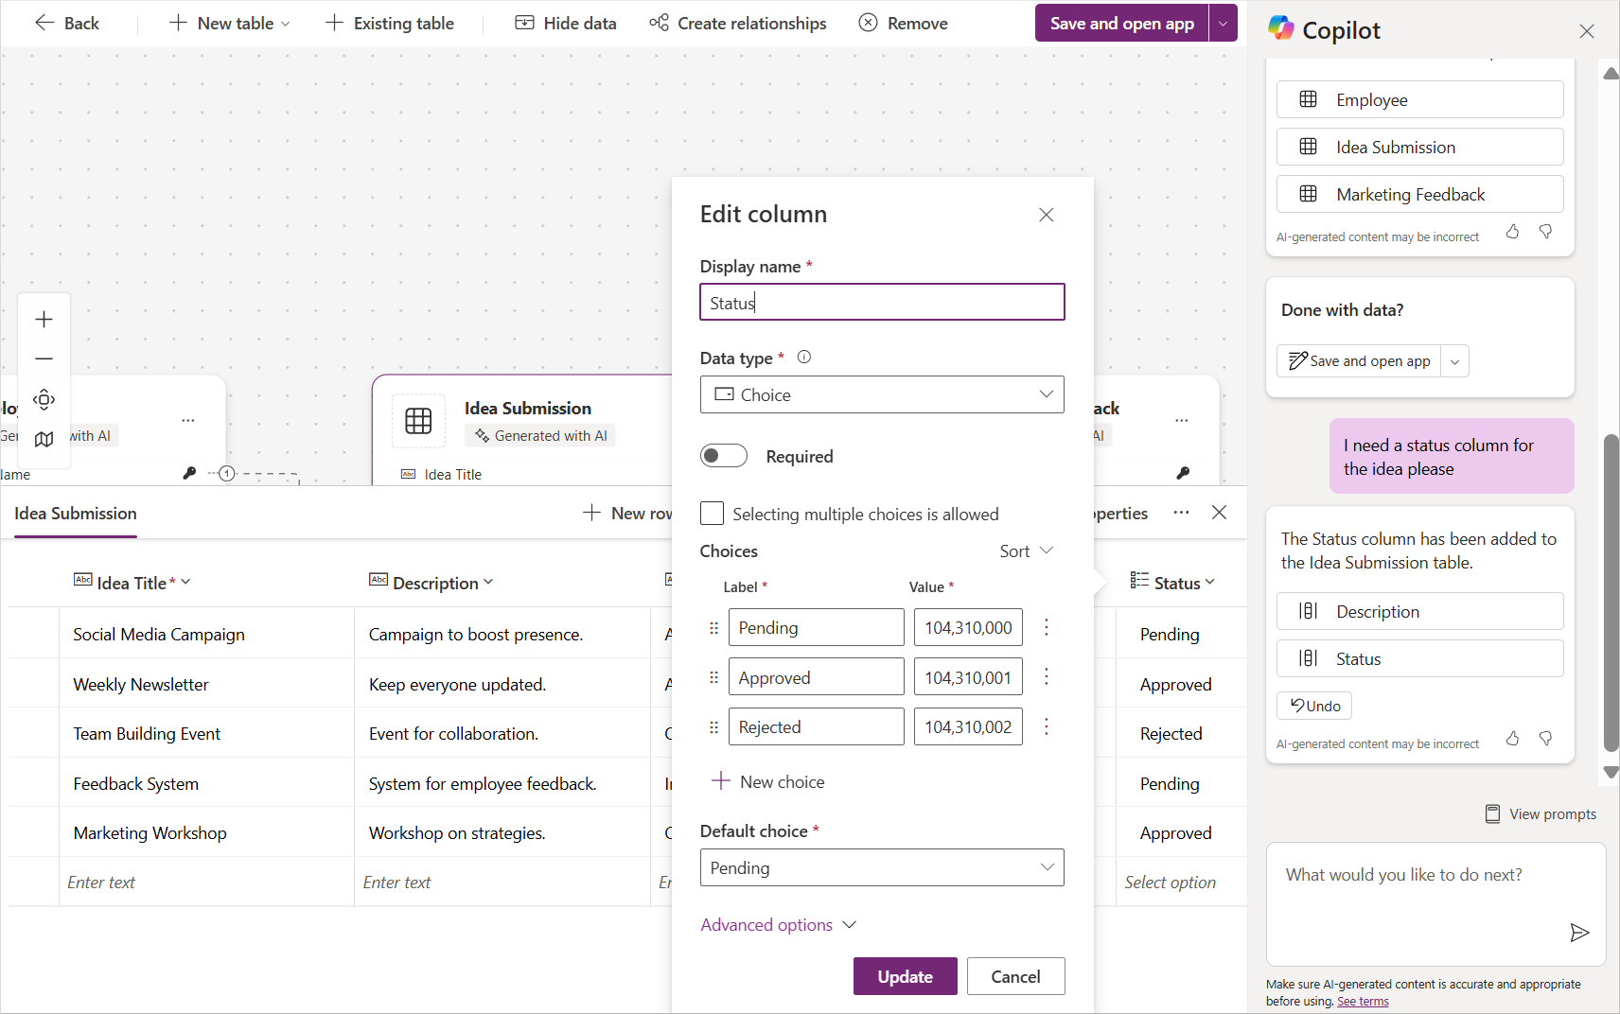Open the Default choice dropdown
Viewport: 1620px width, 1014px height.
click(x=882, y=867)
